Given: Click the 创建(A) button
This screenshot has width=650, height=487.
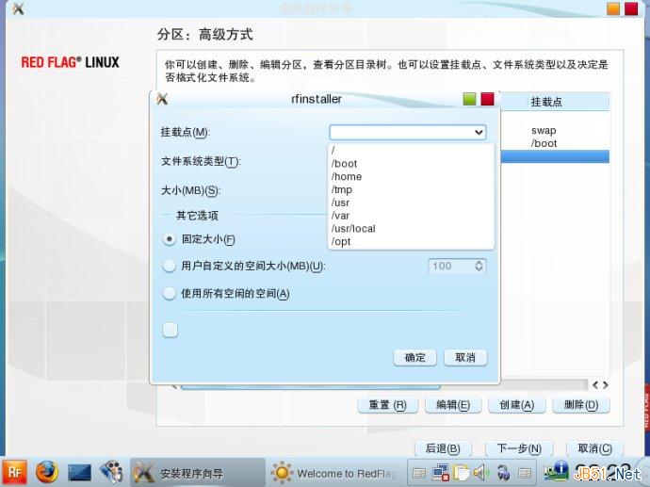Looking at the screenshot, I should tap(516, 404).
